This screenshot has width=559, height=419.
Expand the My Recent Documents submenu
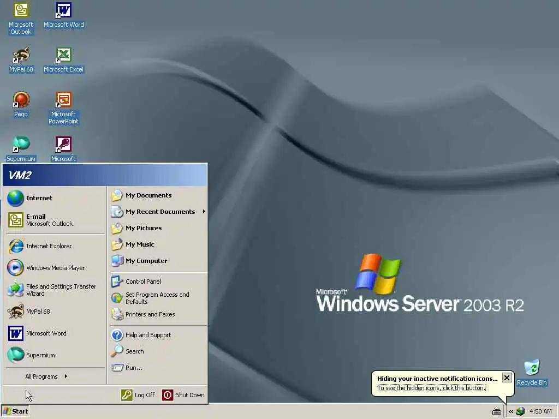(x=158, y=212)
